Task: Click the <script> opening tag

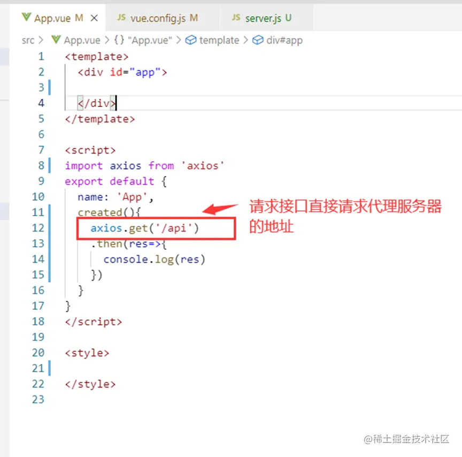Action: [x=90, y=150]
